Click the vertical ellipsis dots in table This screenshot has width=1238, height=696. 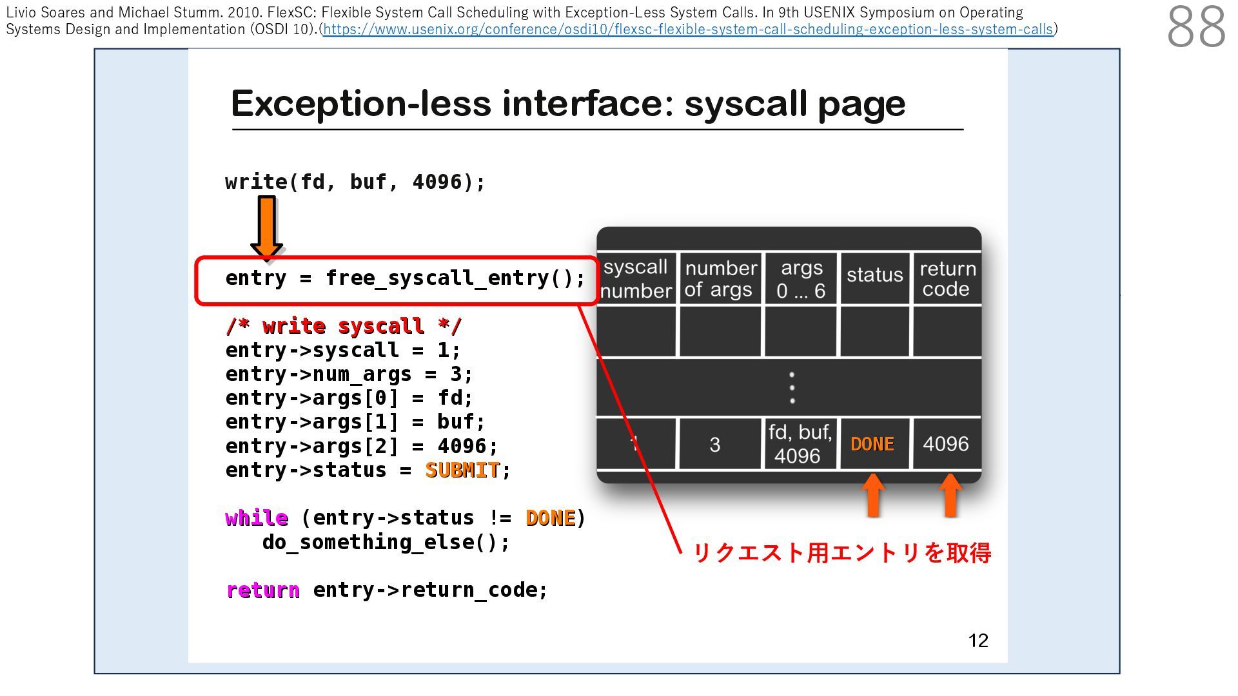(792, 387)
